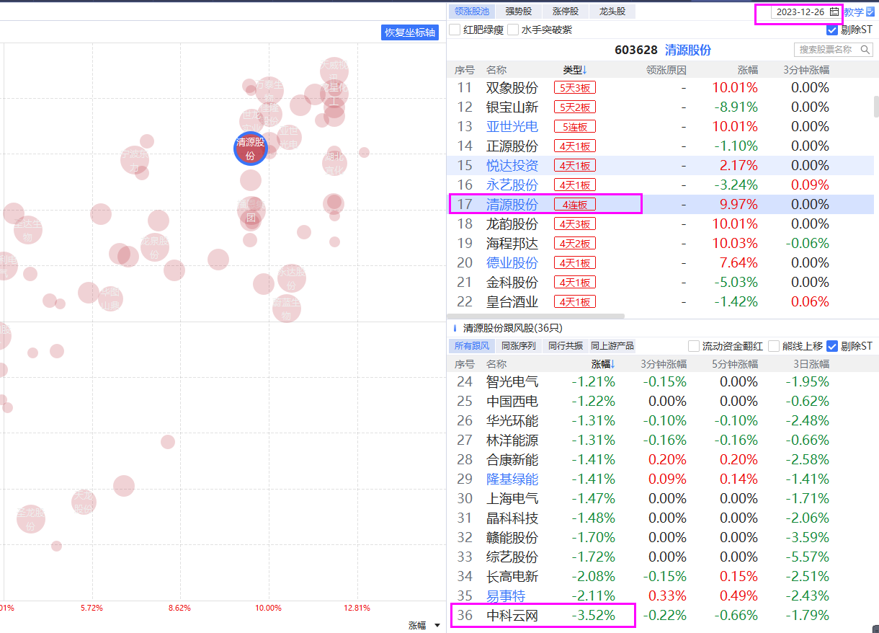Open the calendar icon in date field
The height and width of the screenshot is (633, 879).
pyautogui.click(x=834, y=12)
